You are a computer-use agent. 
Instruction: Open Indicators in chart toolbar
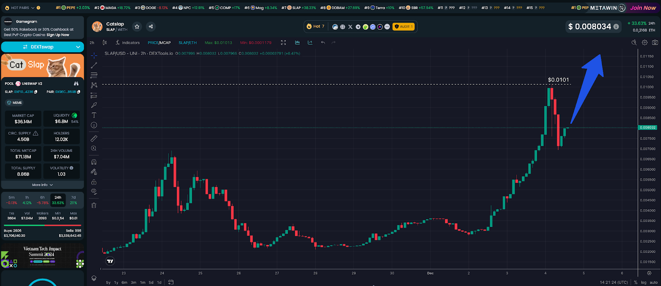point(127,43)
